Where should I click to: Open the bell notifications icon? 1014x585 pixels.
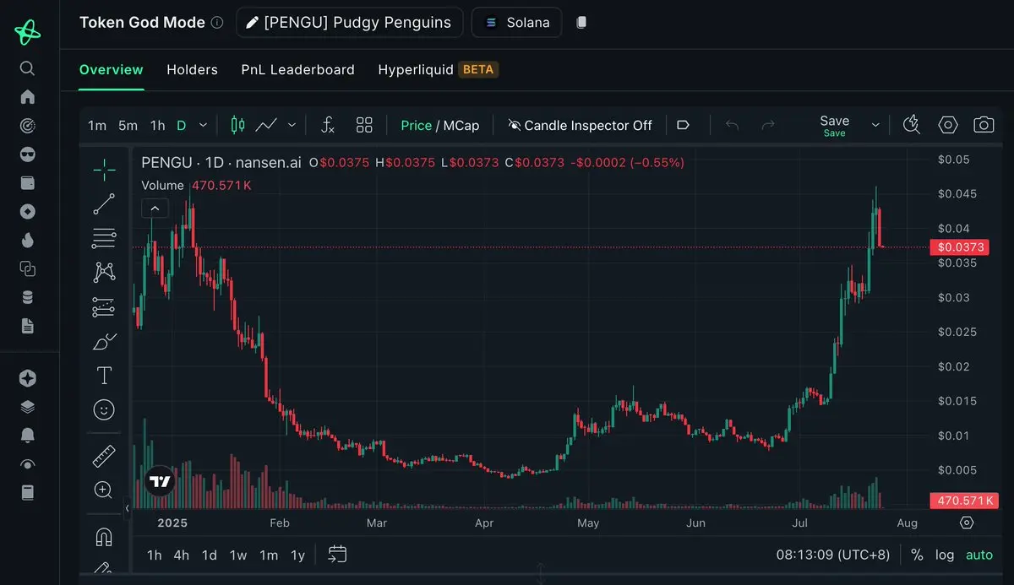(x=27, y=436)
